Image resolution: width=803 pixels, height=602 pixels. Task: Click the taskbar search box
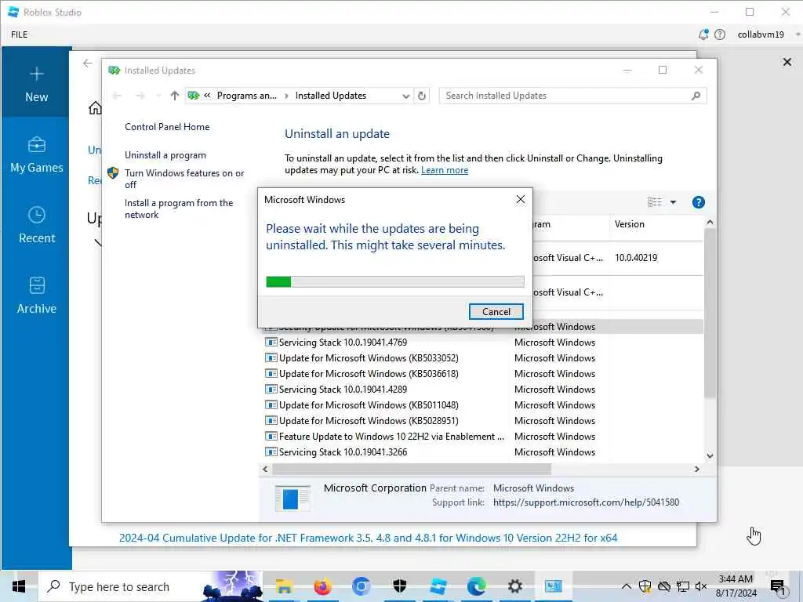pyautogui.click(x=151, y=586)
